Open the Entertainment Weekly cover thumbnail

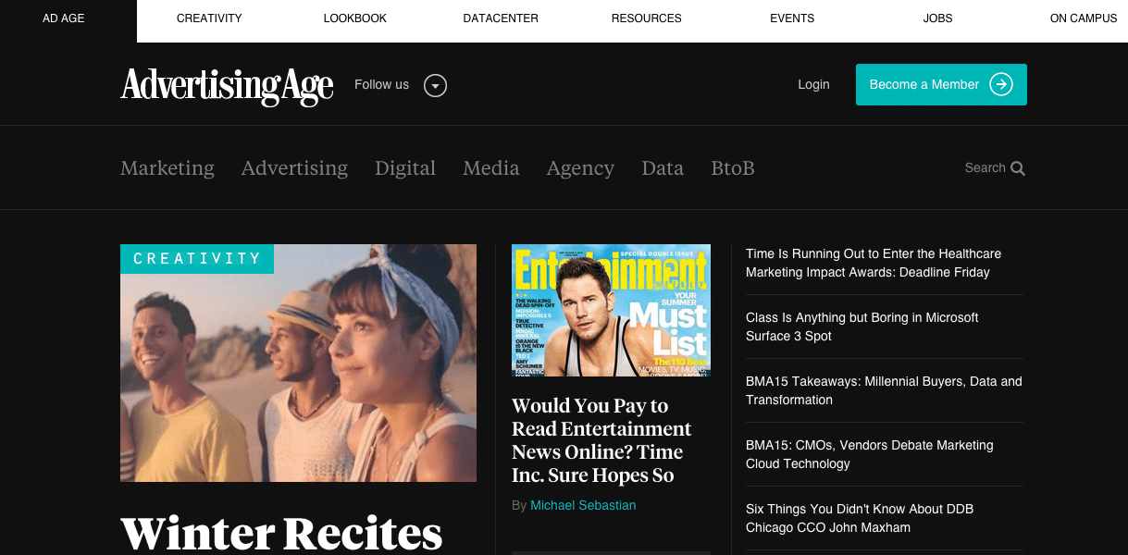[x=611, y=310]
